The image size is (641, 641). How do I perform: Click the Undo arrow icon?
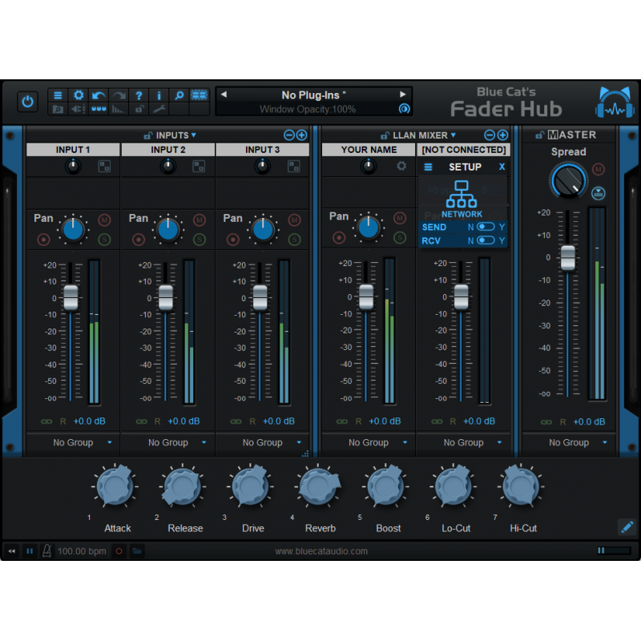(99, 94)
